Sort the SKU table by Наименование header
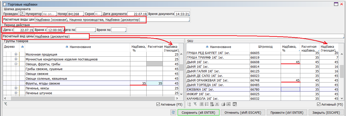 pyautogui.click(x=220, y=47)
